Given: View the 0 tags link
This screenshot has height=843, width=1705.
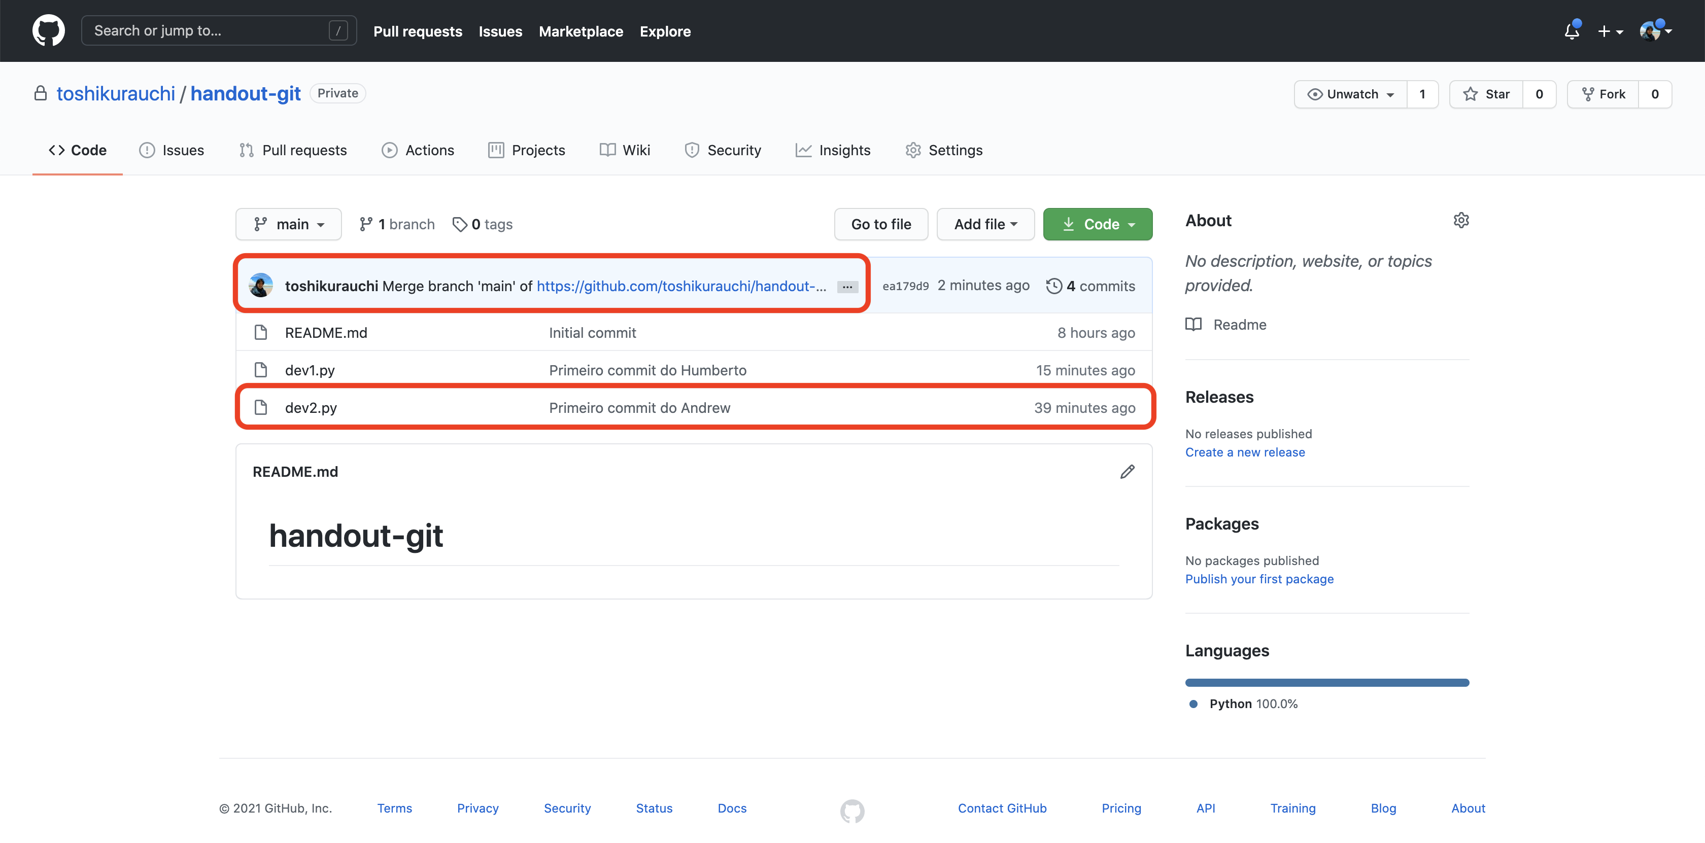Looking at the screenshot, I should click(483, 224).
